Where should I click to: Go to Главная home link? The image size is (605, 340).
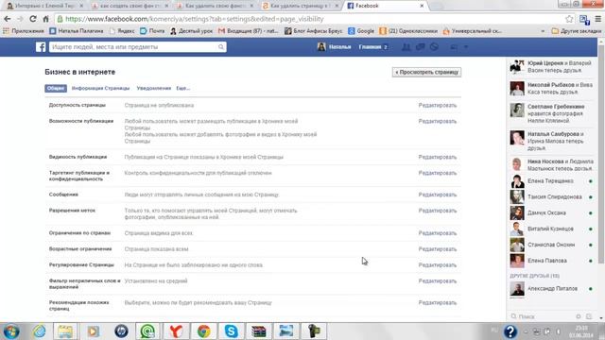click(370, 47)
